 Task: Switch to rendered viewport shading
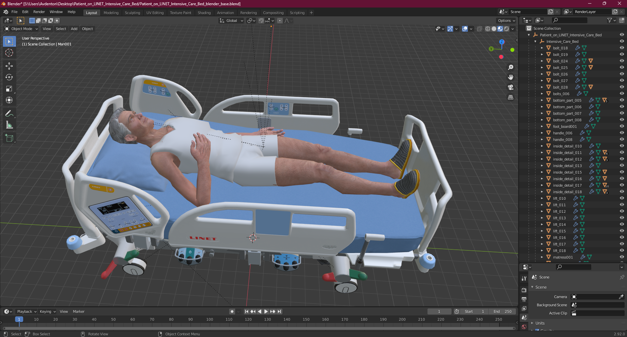pyautogui.click(x=506, y=29)
